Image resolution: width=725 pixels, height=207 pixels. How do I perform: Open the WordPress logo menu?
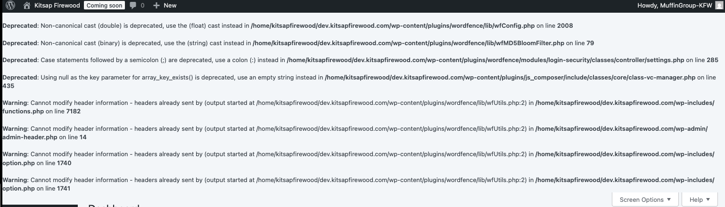pyautogui.click(x=10, y=6)
